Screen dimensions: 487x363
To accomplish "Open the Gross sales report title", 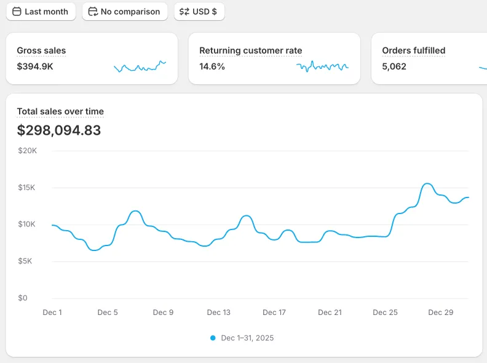I will point(41,50).
